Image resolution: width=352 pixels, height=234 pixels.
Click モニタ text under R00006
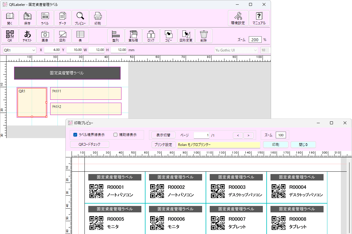(173, 227)
